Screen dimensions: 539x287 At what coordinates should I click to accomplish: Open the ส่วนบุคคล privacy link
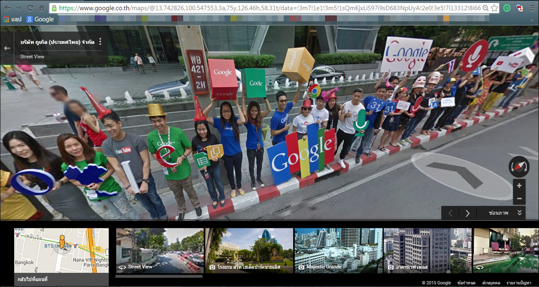click(491, 283)
